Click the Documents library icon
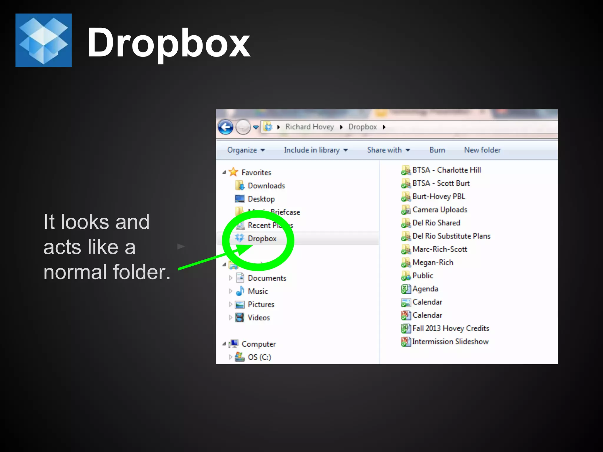Screen dimensions: 603x452 (240, 278)
